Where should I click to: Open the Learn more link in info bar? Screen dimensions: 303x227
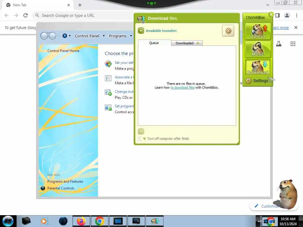281,27
